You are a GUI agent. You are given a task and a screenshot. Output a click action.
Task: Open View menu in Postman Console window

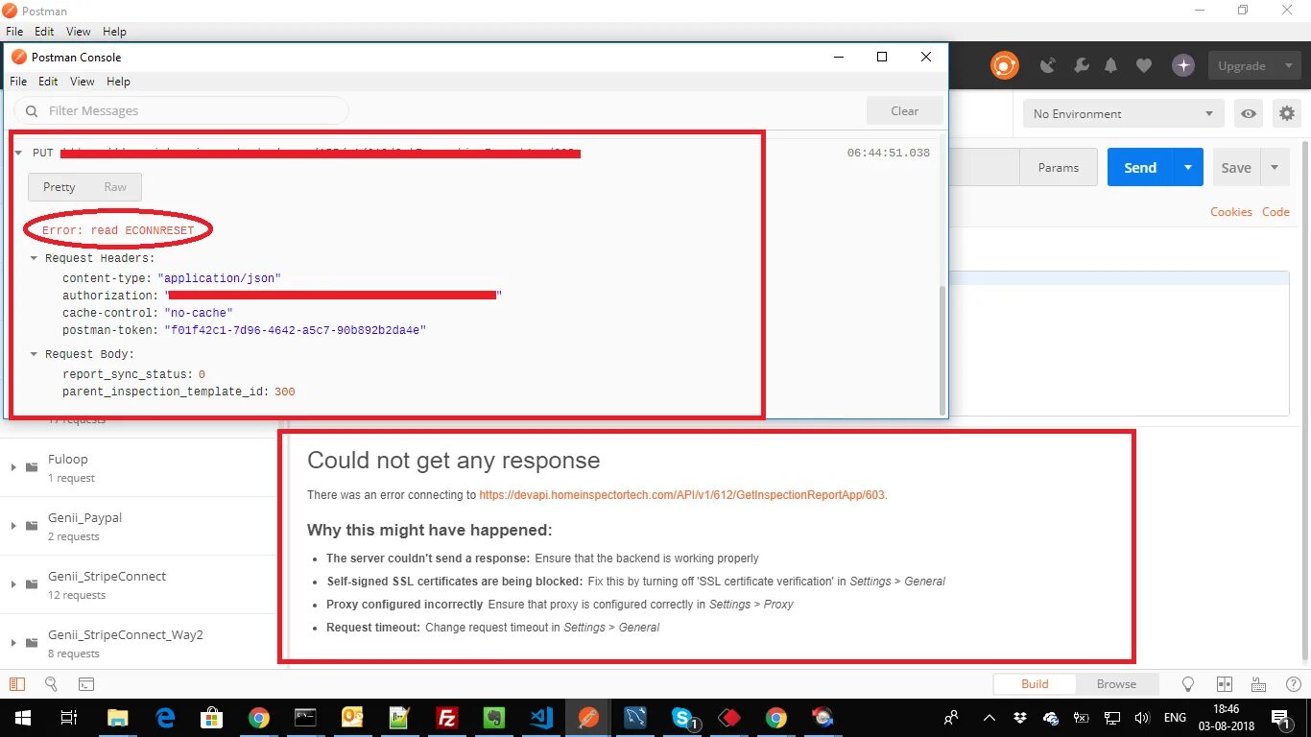coord(83,82)
